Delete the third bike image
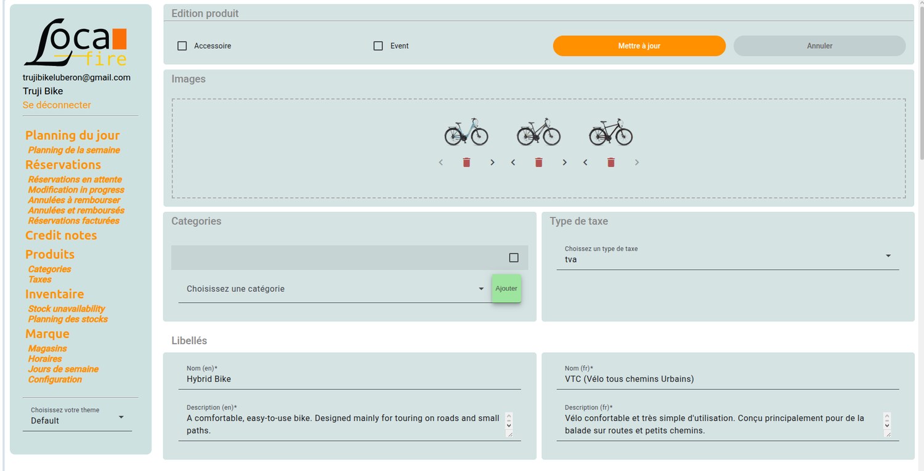The height and width of the screenshot is (471, 924). tap(610, 163)
